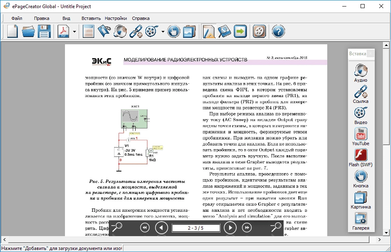Click the green arrow export toolbar icon
Image resolution: width=391 pixels, height=252 pixels.
(x=240, y=31)
